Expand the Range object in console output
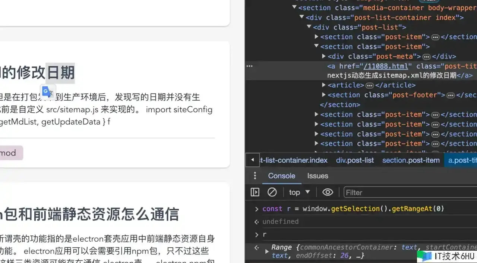Image resolution: width=477 pixels, height=263 pixels. coord(267,251)
